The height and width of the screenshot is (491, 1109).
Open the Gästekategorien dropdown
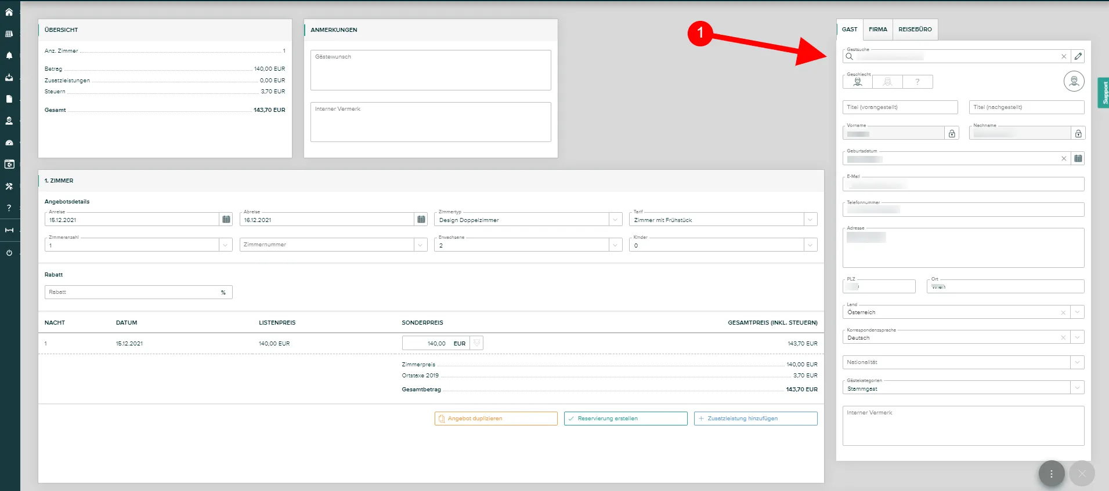pyautogui.click(x=1077, y=387)
